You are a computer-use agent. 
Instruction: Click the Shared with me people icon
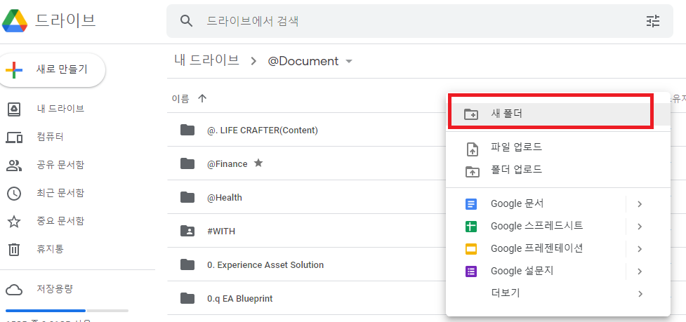pos(14,165)
